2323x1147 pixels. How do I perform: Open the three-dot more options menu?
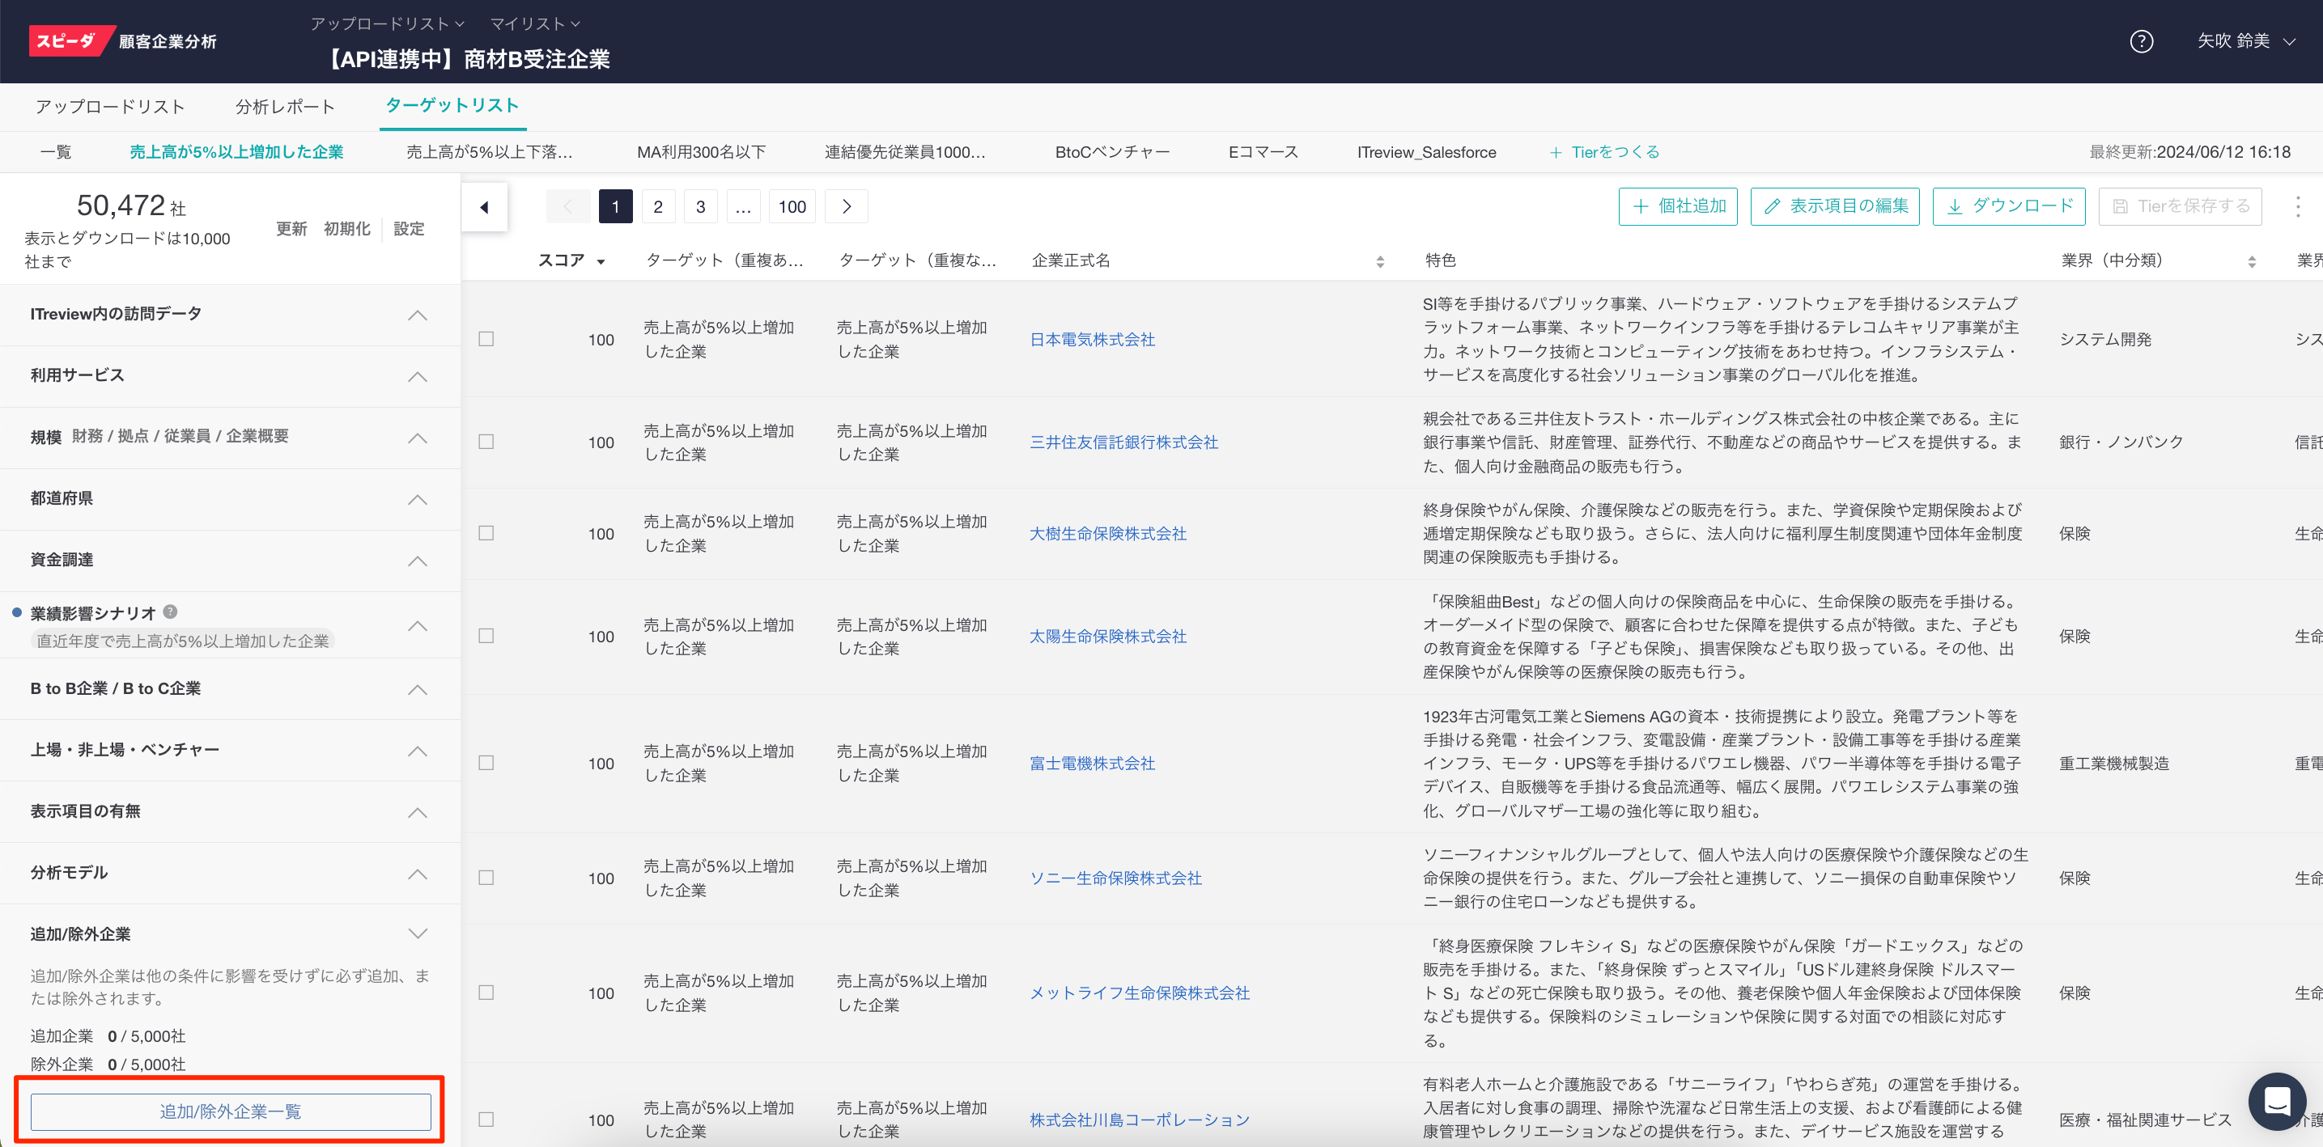click(x=2297, y=207)
